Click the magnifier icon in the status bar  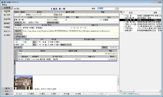point(121,94)
